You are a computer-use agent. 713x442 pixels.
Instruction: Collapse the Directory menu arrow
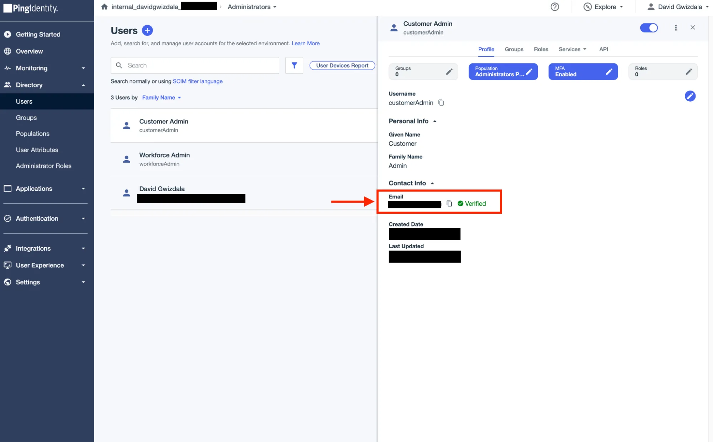click(x=83, y=85)
